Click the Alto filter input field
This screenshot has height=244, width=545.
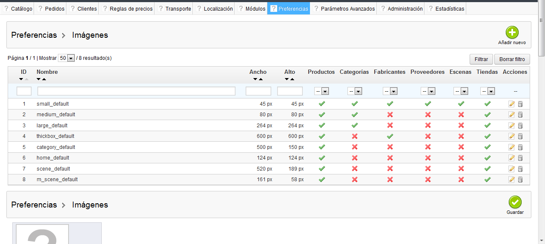290,91
